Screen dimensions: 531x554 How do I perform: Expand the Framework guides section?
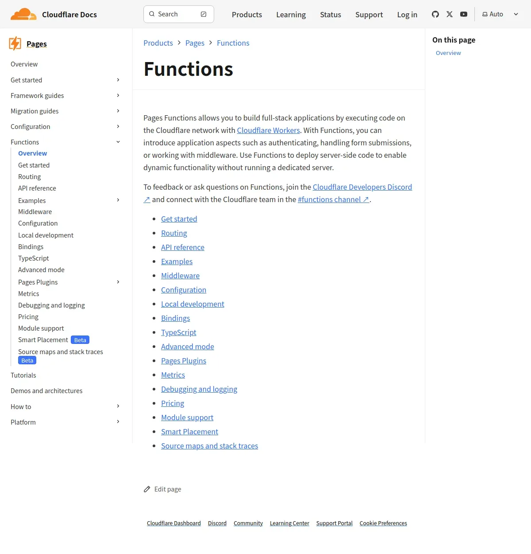tap(118, 95)
